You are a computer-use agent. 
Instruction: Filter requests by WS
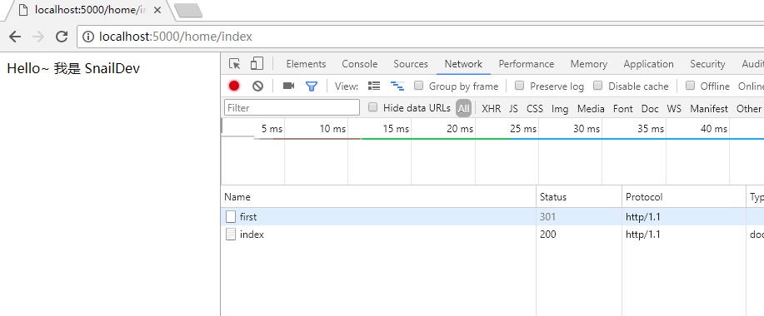click(674, 108)
